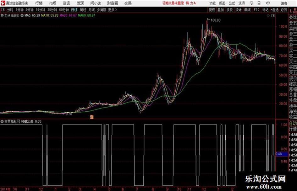The image size is (297, 191).
Task: Open the 版面 menu
Action: tap(222, 3)
